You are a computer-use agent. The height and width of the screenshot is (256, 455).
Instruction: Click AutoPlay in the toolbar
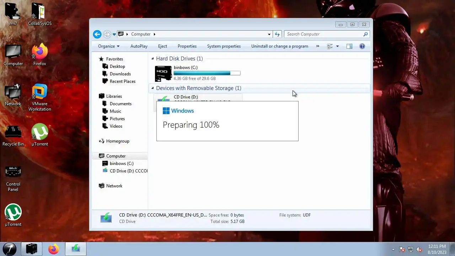(139, 46)
